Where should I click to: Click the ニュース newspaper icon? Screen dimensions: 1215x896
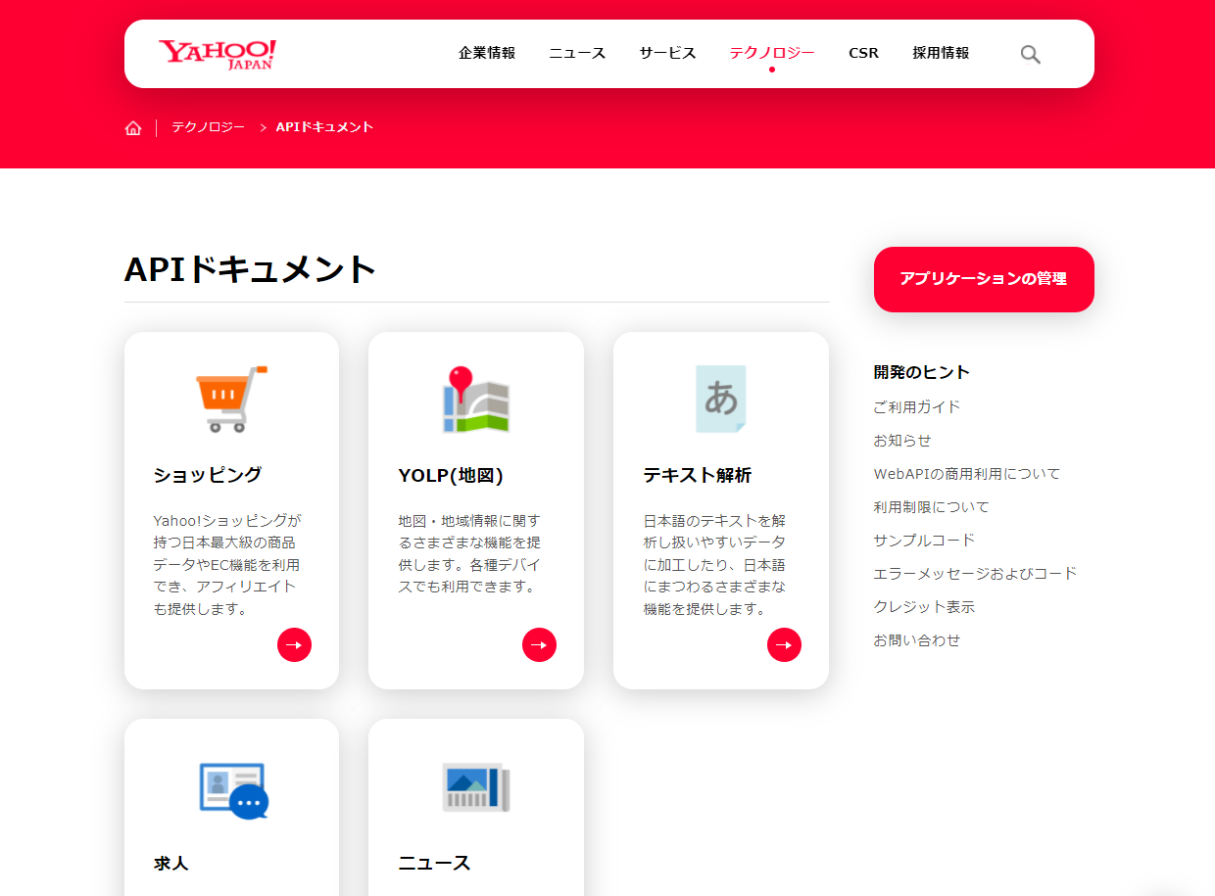pyautogui.click(x=476, y=787)
